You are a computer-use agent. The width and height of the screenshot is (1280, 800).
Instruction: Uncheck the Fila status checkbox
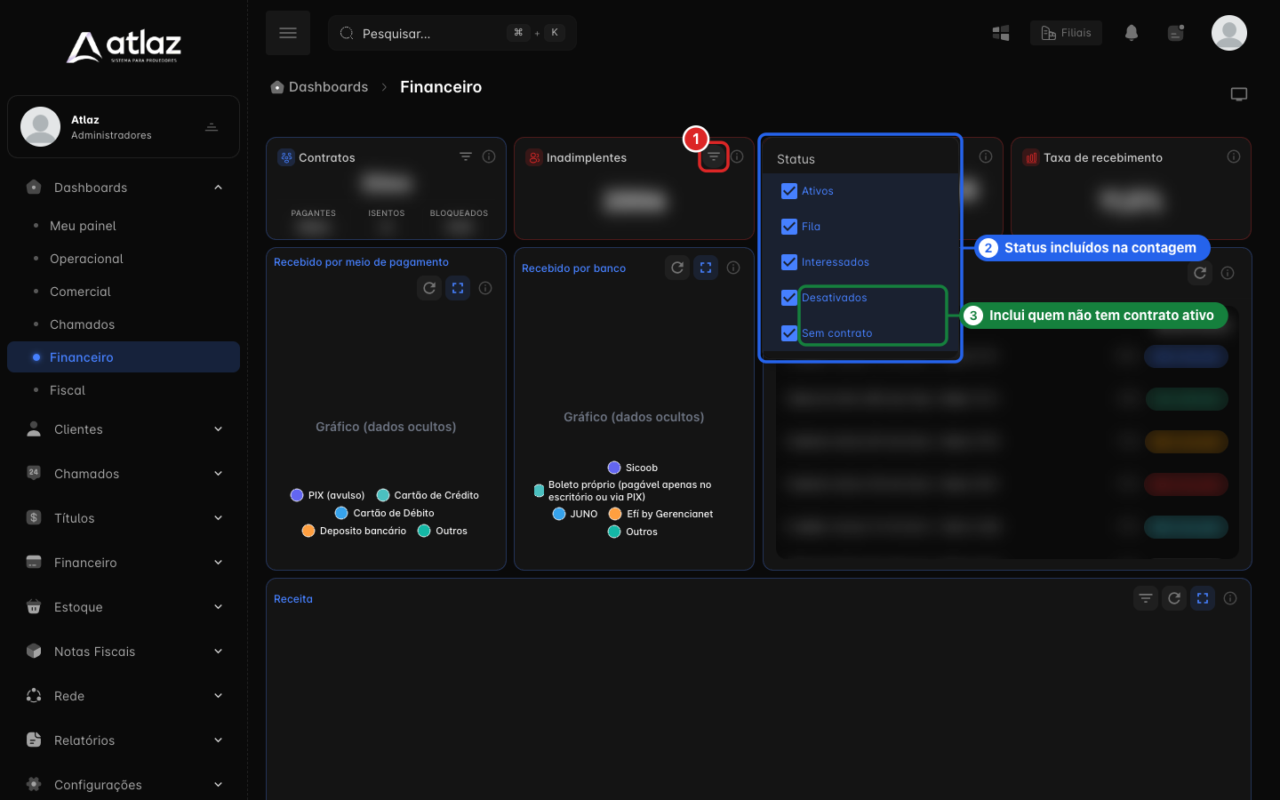[789, 227]
